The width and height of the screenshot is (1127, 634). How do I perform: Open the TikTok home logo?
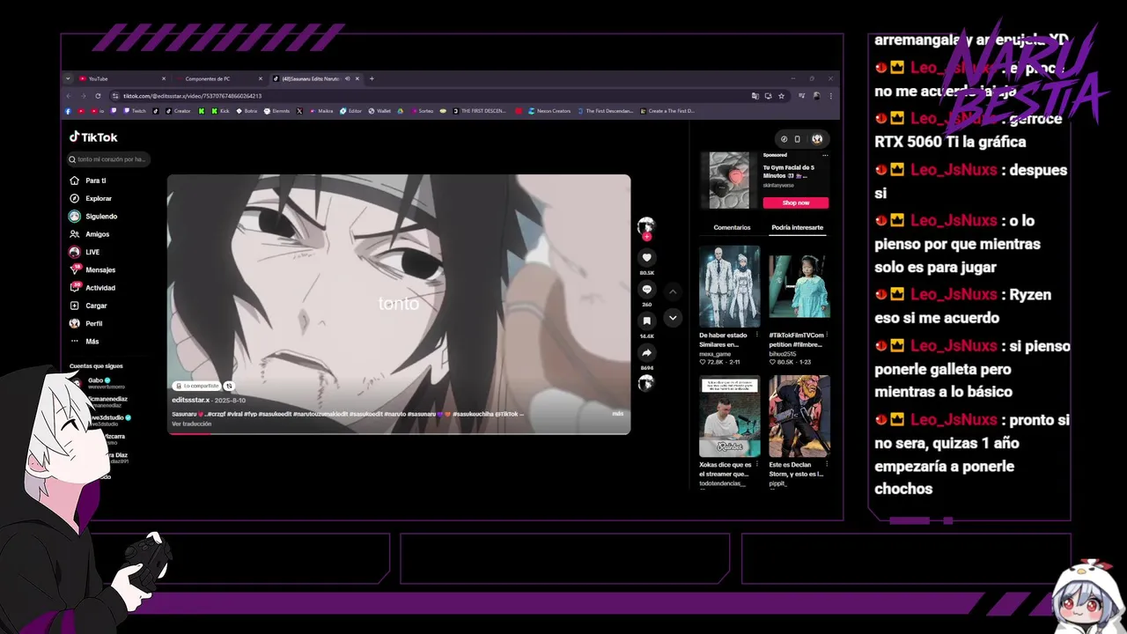93,137
